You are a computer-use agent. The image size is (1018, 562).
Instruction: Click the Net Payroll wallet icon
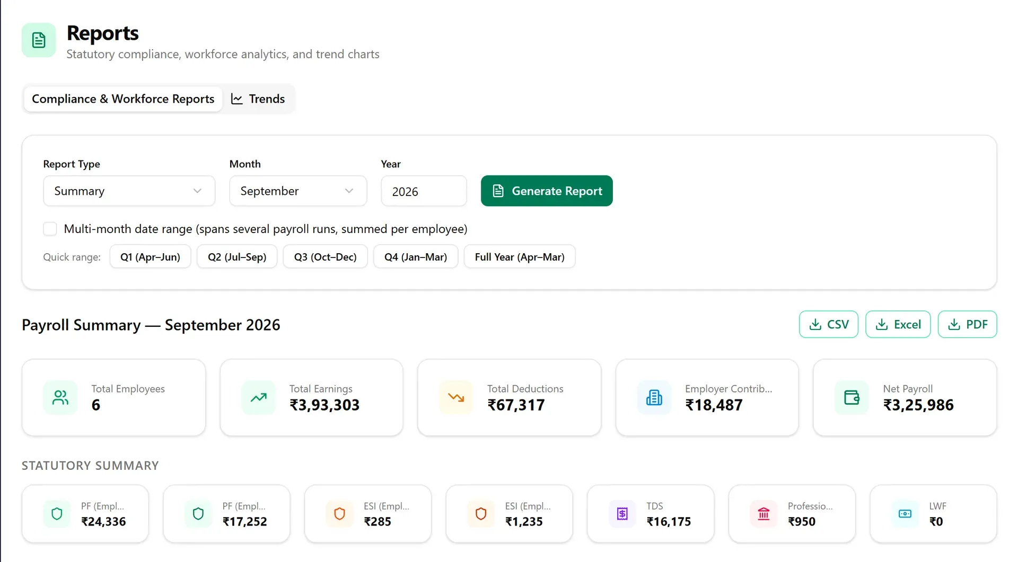pyautogui.click(x=852, y=397)
